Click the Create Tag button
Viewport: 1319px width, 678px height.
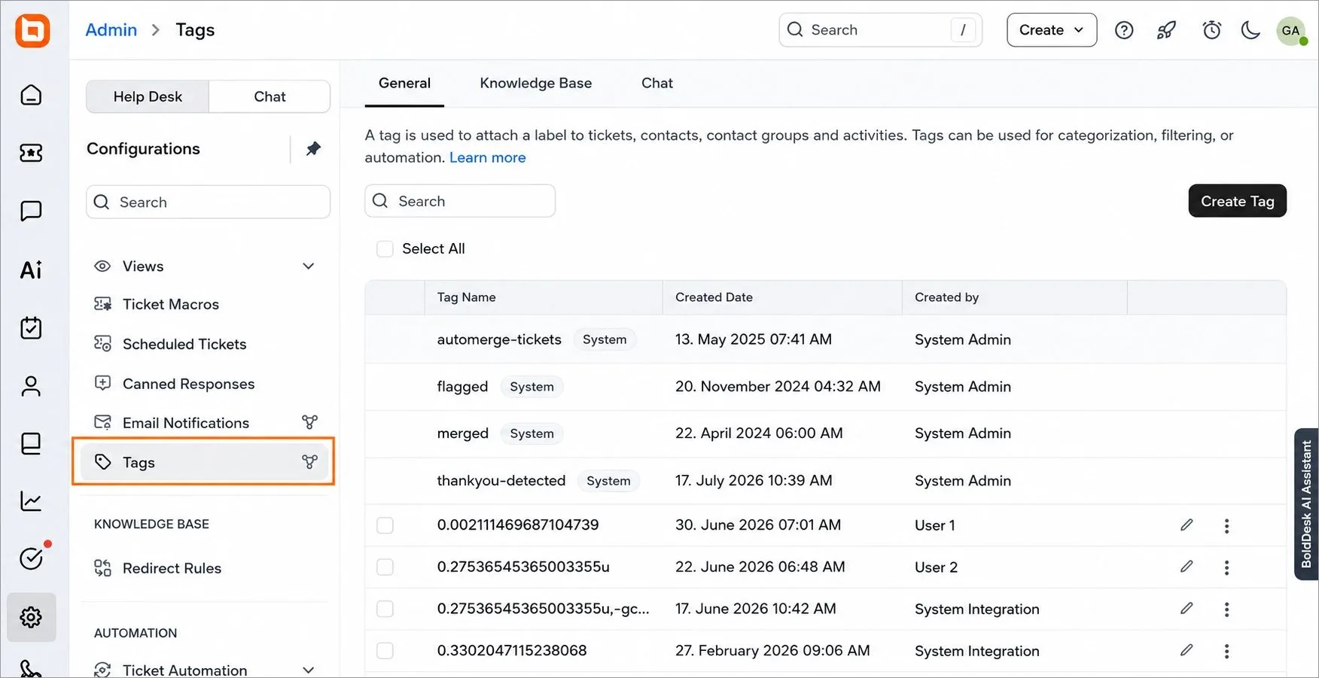(1237, 201)
